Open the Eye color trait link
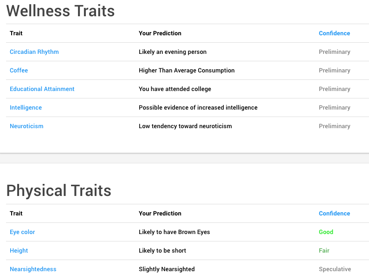The height and width of the screenshot is (280, 369). [x=22, y=232]
